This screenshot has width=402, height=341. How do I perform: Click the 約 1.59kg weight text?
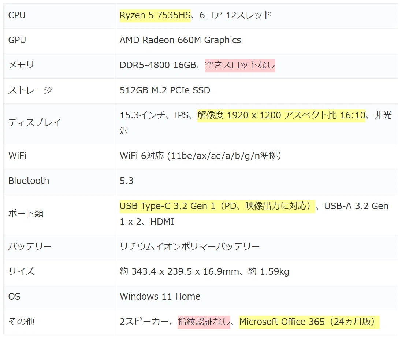click(x=268, y=271)
